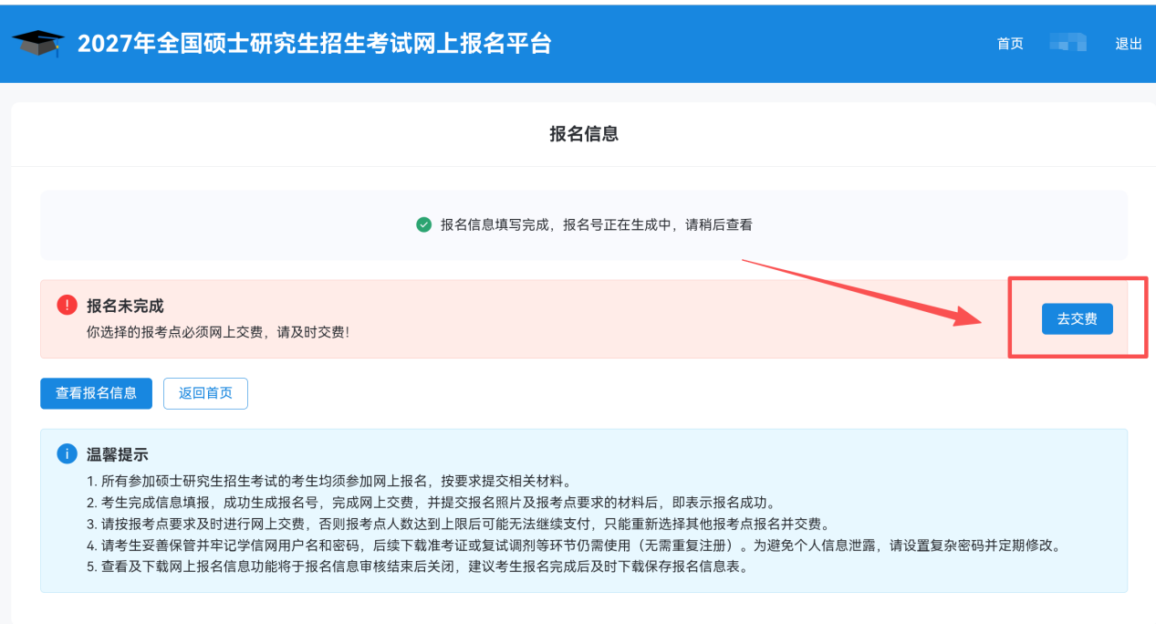
Task: Click the 去交费 button
Action: 1078,319
